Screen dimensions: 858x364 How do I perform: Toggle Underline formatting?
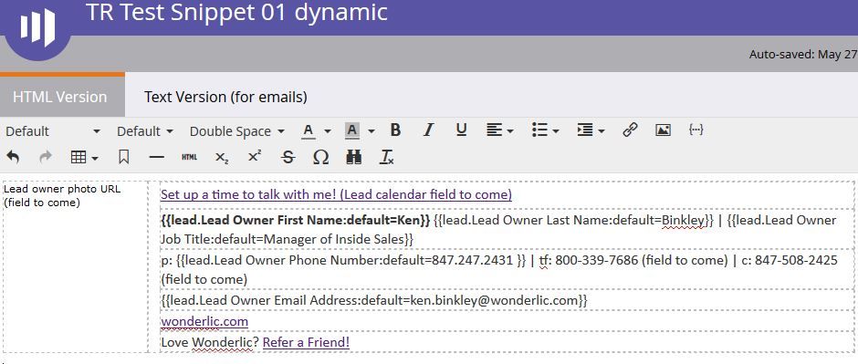461,130
